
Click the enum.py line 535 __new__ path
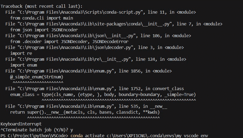point(86,106)
